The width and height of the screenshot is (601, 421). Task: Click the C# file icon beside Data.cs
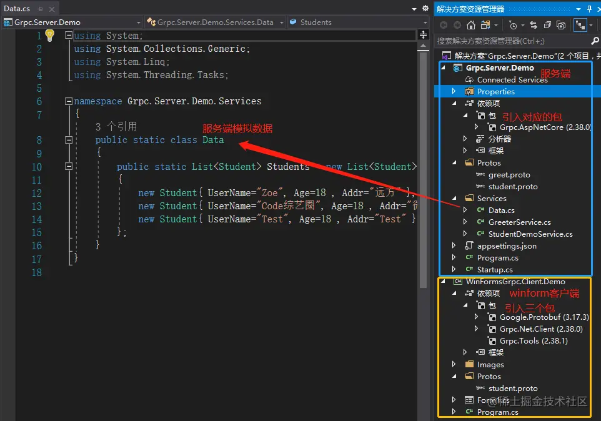pos(480,210)
